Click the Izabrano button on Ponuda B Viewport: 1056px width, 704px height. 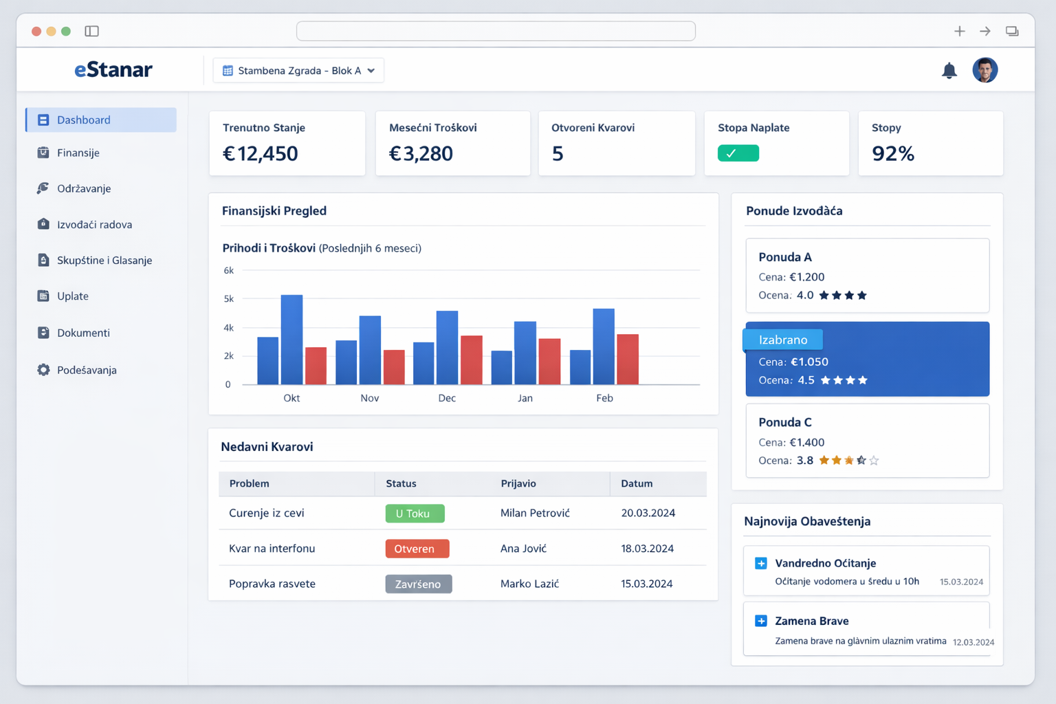[x=782, y=339]
